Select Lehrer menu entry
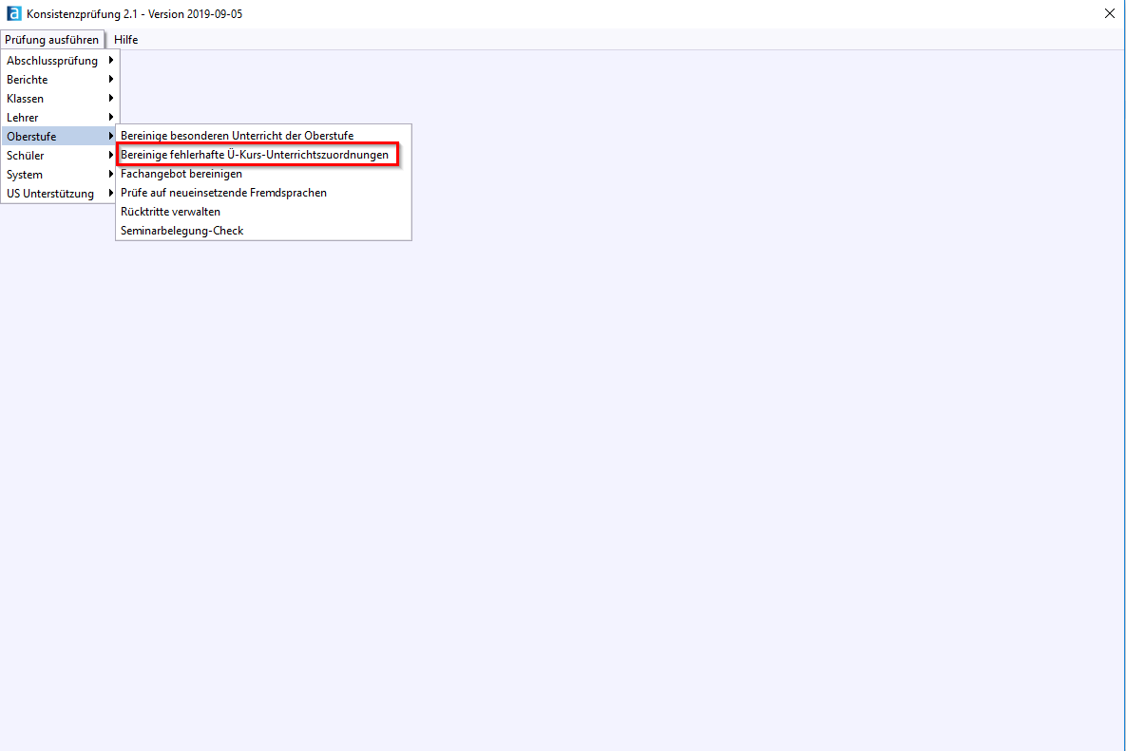The width and height of the screenshot is (1126, 751). (60, 118)
